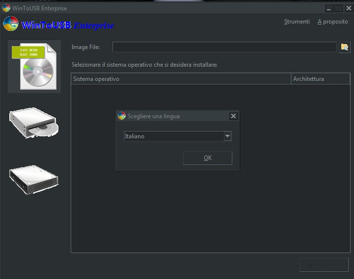Viewport: 354px width, 279px height.
Task: Click into the Image File path field
Action: click(x=224, y=47)
